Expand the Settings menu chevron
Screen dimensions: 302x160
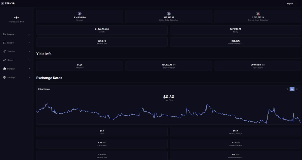pyautogui.click(x=29, y=77)
